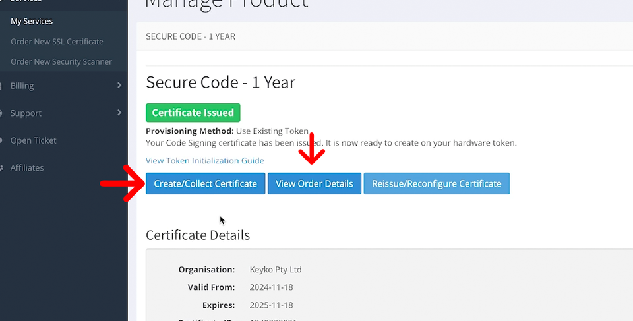Click the SECURE CODE - 1 YEAR panel header
The width and height of the screenshot is (633, 321).
tap(191, 36)
